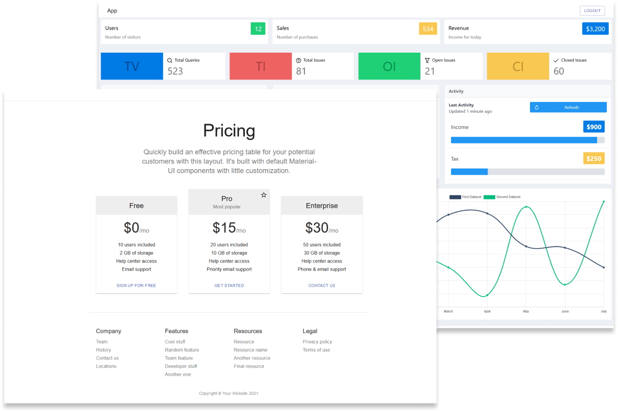Click the red TI tile
Screen dimensions: 618x412
pyautogui.click(x=260, y=66)
